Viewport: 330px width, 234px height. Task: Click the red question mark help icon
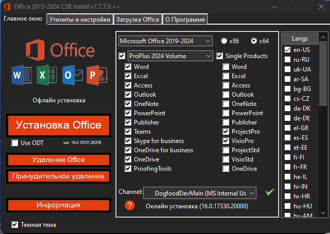[x=130, y=205]
